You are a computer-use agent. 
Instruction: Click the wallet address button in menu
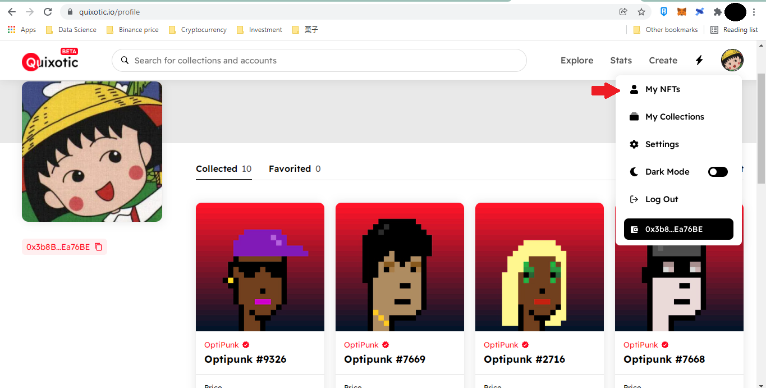(x=678, y=229)
